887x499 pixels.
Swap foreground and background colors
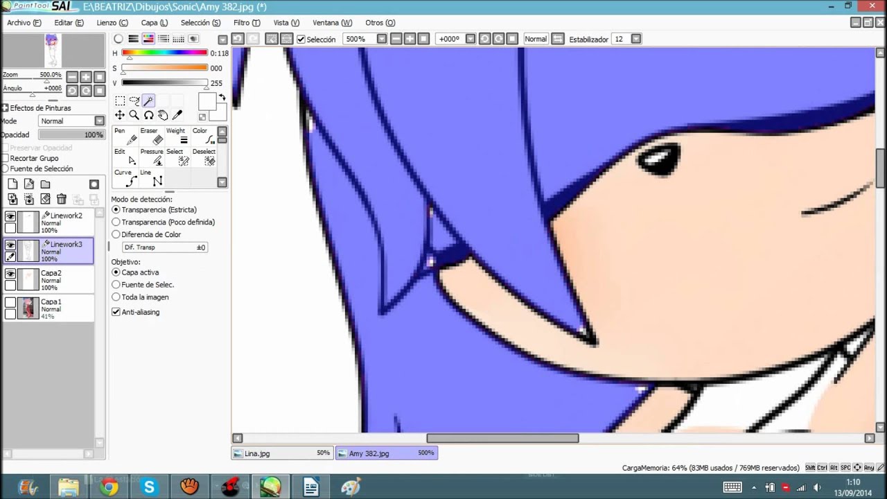click(222, 98)
